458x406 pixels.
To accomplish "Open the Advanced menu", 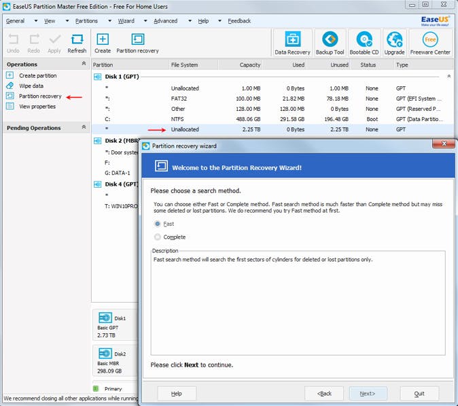I will click(166, 21).
